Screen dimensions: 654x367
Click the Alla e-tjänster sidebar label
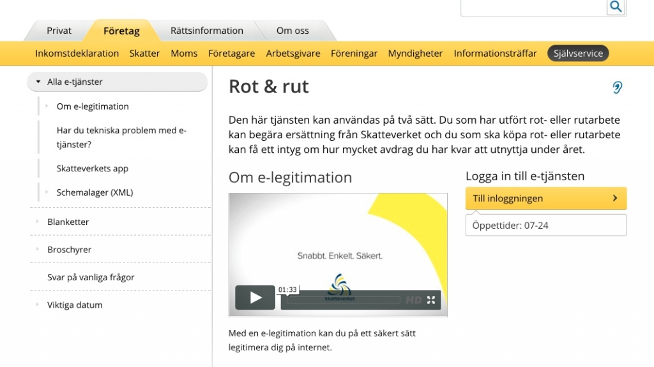[x=75, y=82]
